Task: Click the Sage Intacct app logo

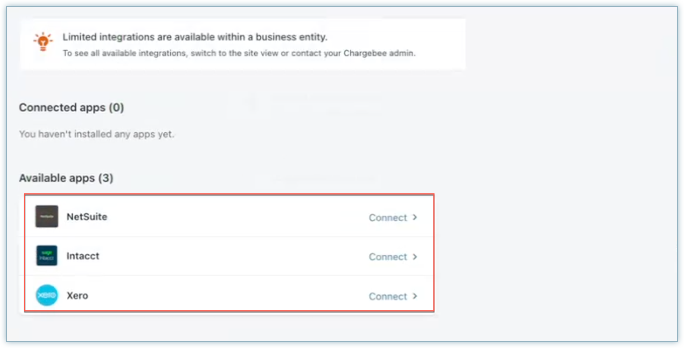Action: pos(47,256)
